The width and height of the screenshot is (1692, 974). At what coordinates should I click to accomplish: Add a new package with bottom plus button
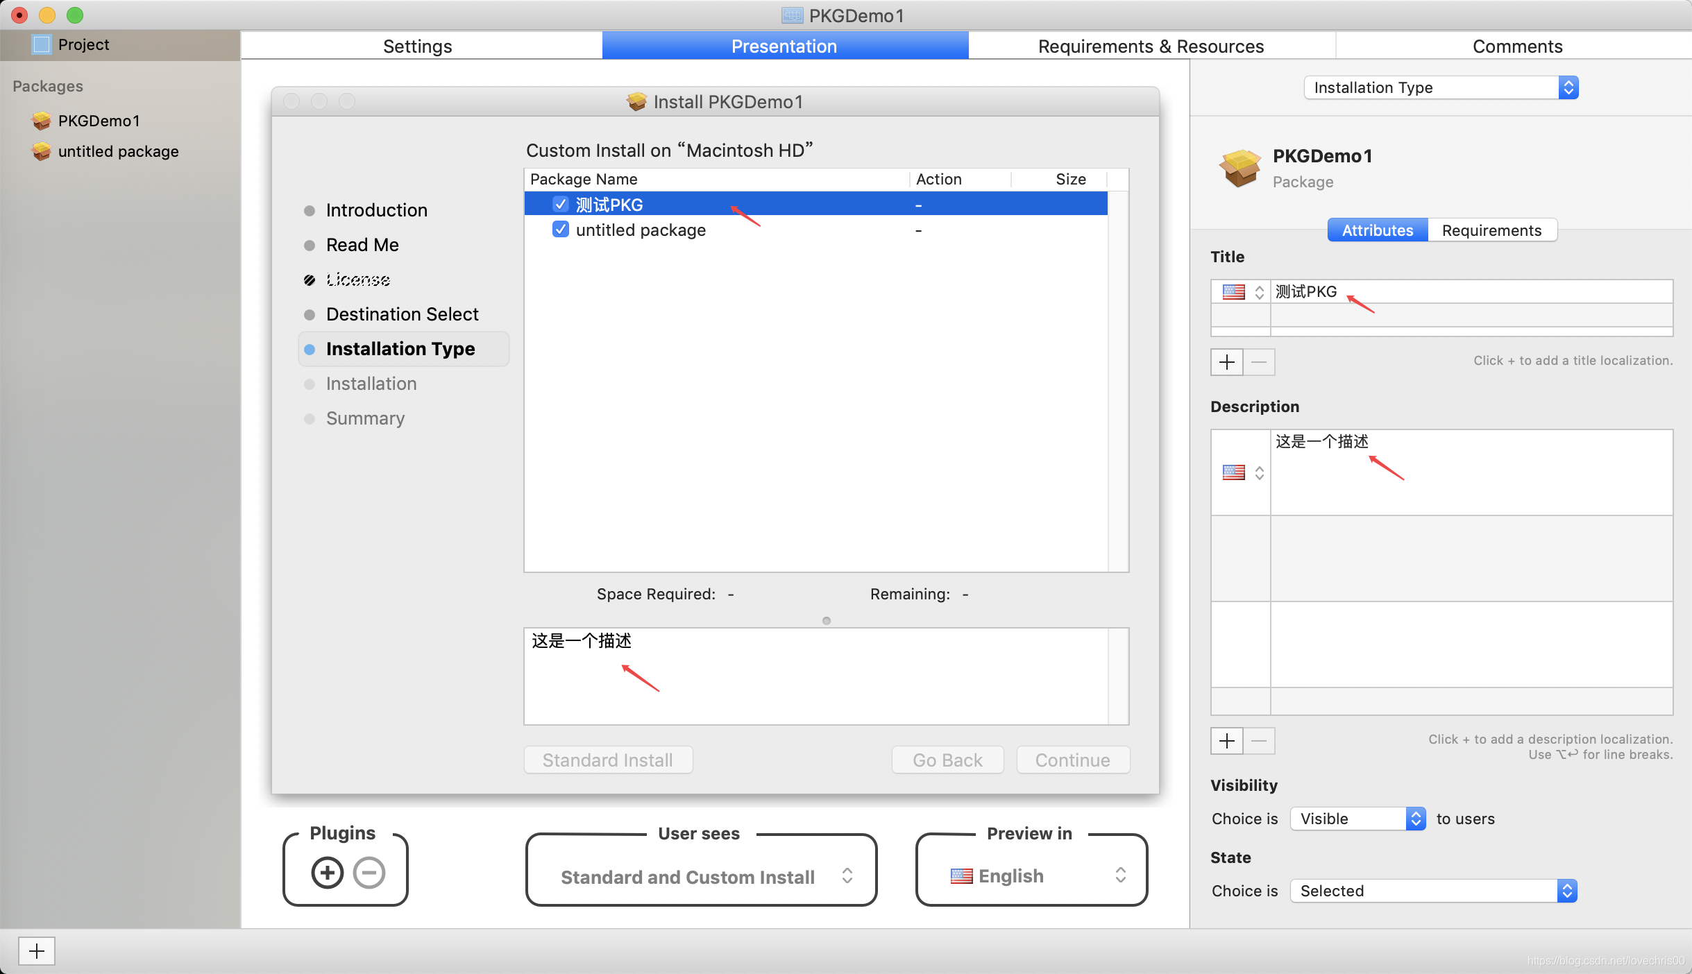pyautogui.click(x=37, y=951)
